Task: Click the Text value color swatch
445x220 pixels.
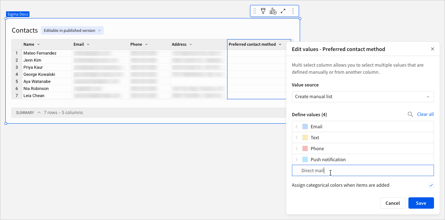Action: [x=305, y=138]
